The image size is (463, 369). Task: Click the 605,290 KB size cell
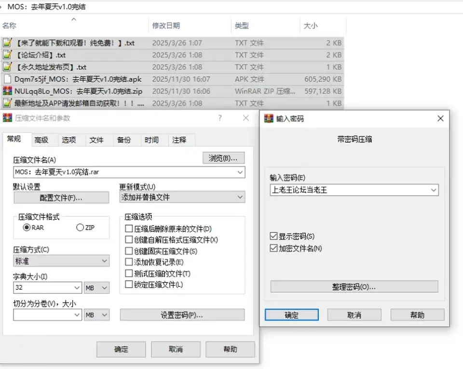click(x=323, y=79)
